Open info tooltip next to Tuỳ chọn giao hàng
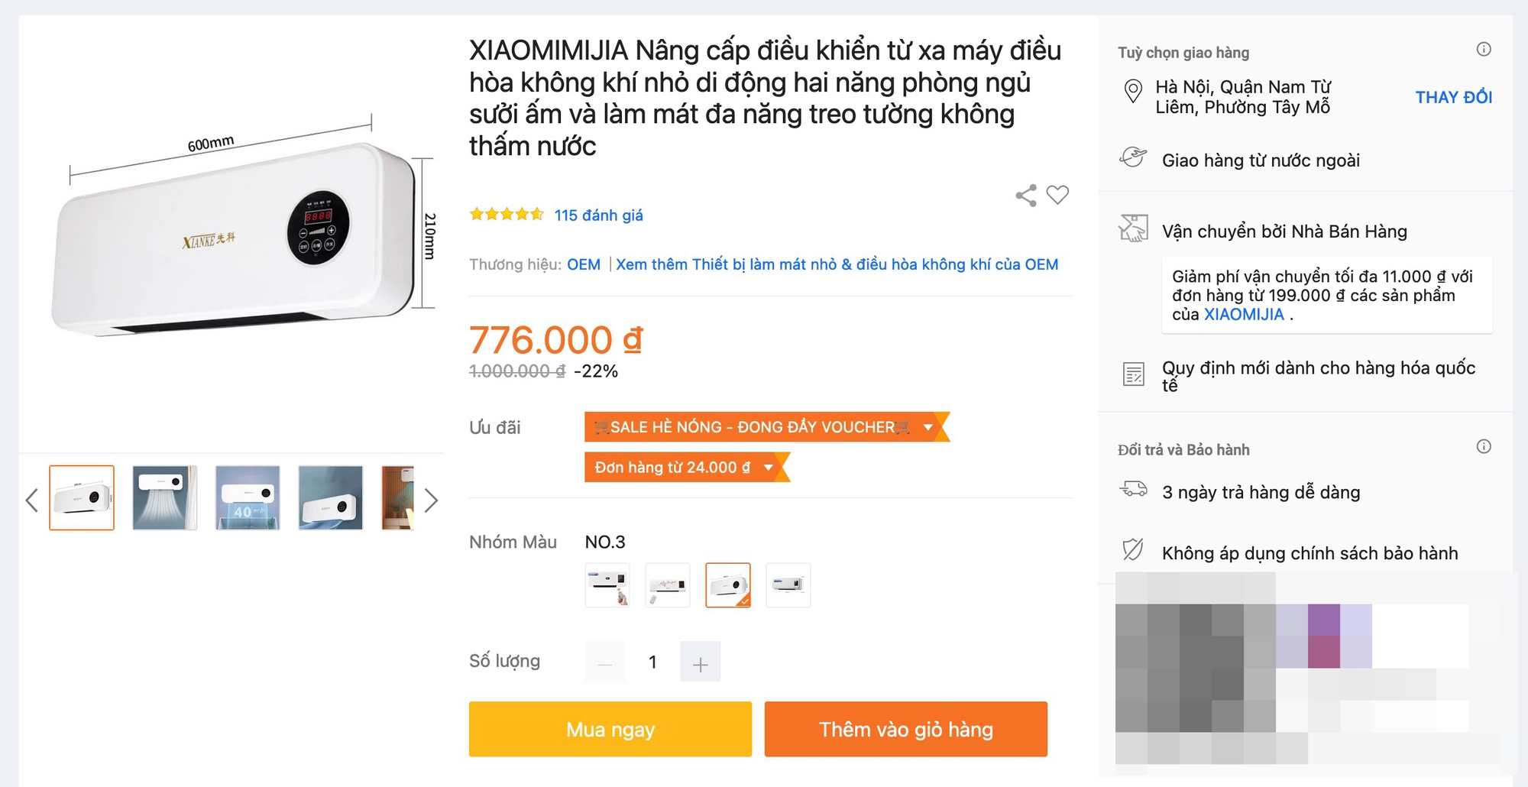The height and width of the screenshot is (787, 1528). [x=1484, y=49]
